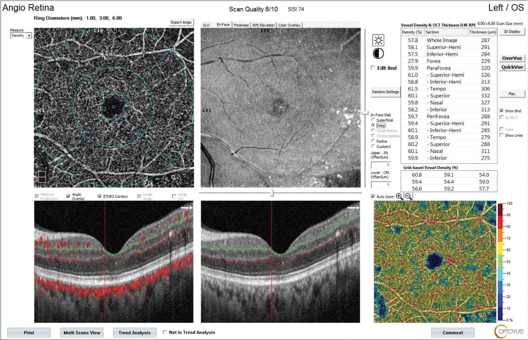Image resolution: width=528 pixels, height=340 pixels.
Task: Click the Comment button
Action: [453, 332]
